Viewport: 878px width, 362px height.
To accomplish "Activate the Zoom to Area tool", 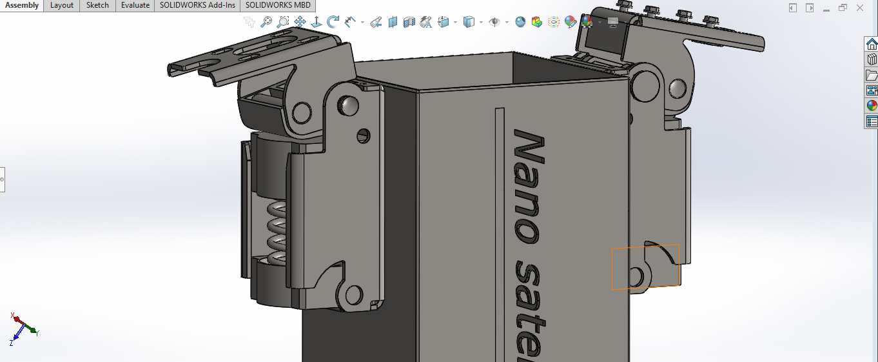I will click(283, 22).
